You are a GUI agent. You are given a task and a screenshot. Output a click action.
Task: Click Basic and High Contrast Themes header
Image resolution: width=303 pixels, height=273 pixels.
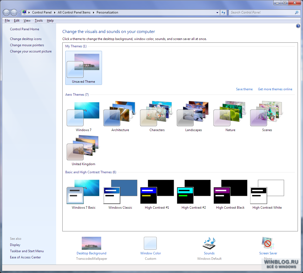tap(91, 172)
